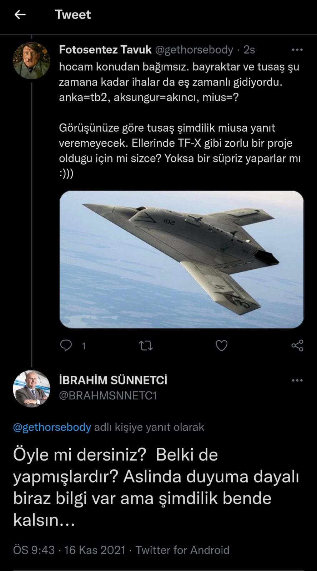Tap the reply count number 1
The image size is (317, 571).
pos(84,346)
